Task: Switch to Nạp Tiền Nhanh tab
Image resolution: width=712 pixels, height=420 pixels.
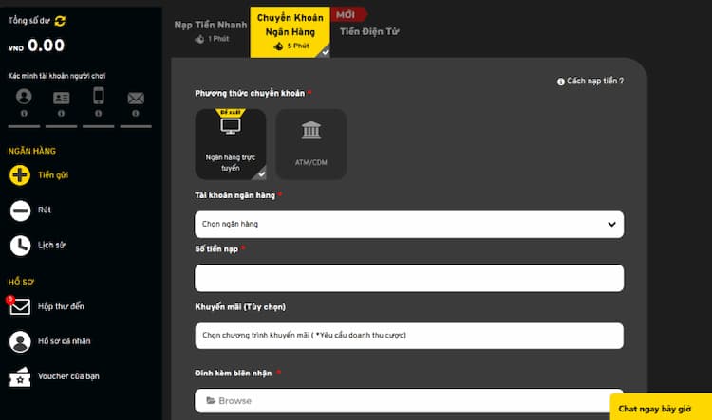Action: [x=210, y=30]
